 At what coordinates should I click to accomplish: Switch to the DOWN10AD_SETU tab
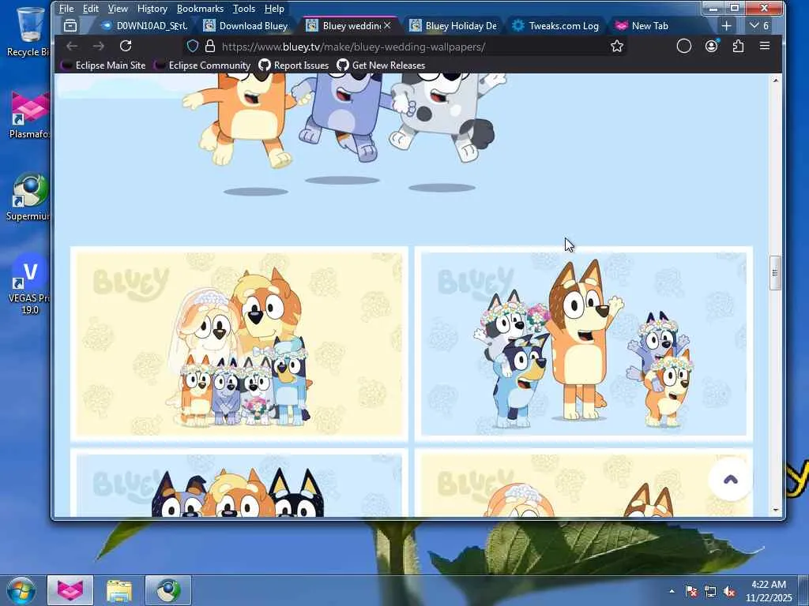click(x=144, y=26)
